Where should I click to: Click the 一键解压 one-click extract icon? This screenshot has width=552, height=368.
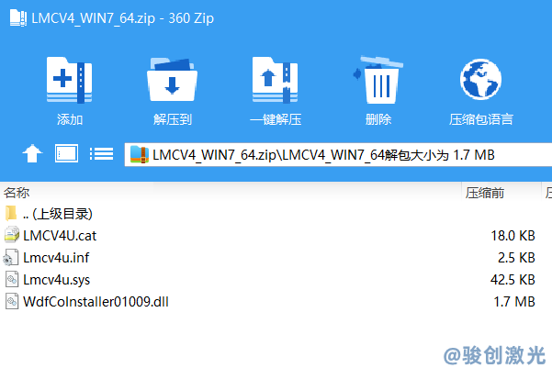tap(275, 80)
